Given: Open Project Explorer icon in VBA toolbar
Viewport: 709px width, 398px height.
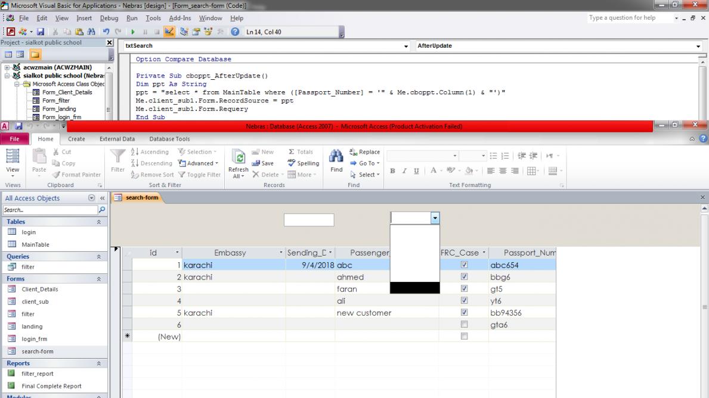Looking at the screenshot, I should pyautogui.click(x=184, y=32).
